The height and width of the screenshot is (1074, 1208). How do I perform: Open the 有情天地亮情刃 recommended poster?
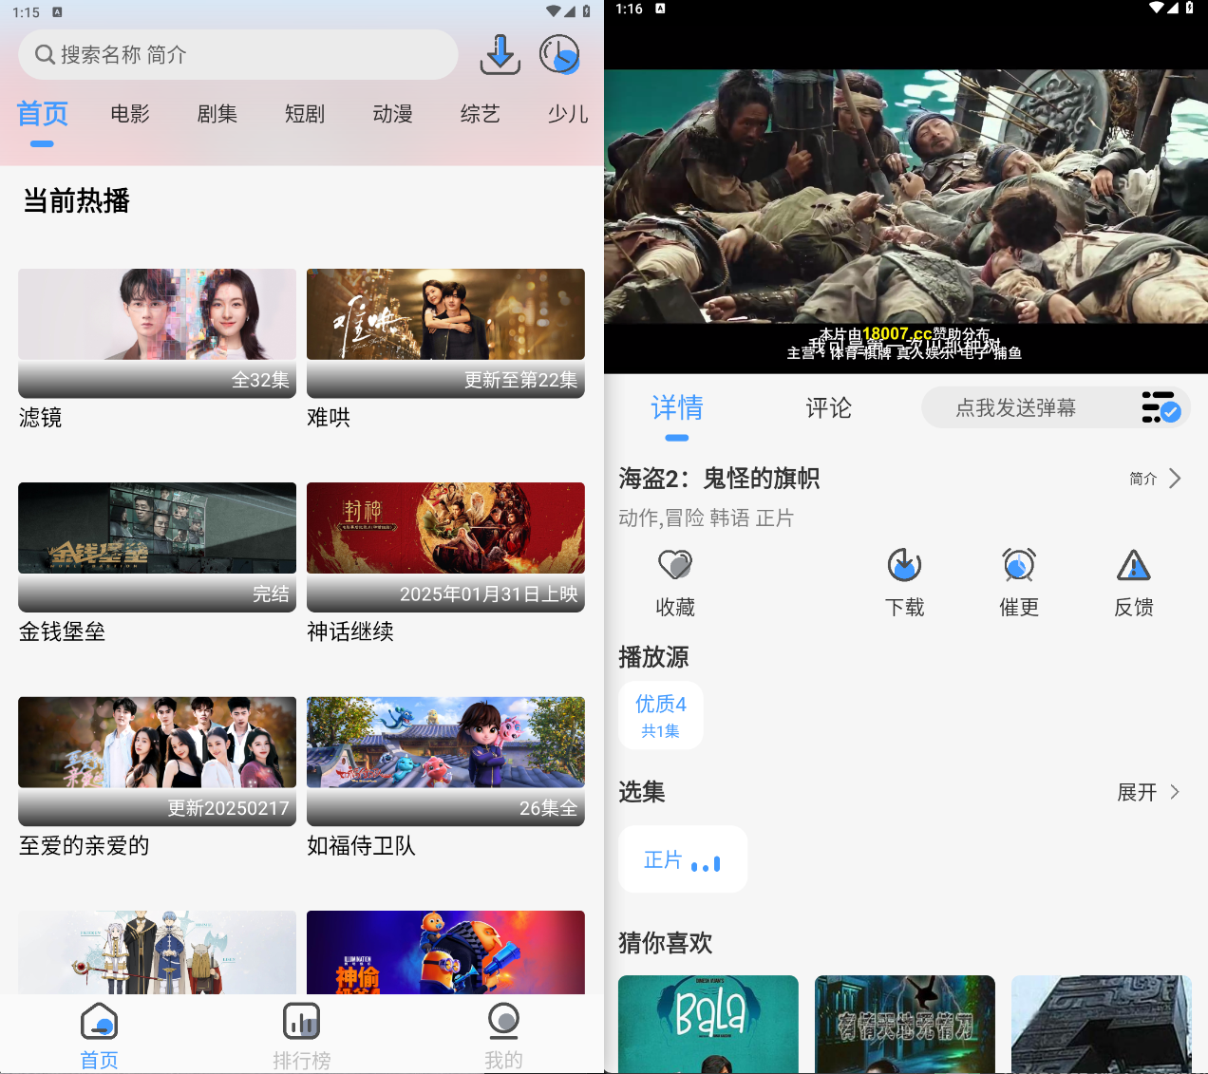[x=905, y=1025]
